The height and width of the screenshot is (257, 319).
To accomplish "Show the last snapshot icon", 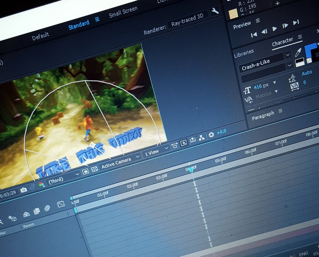I will pos(33,187).
